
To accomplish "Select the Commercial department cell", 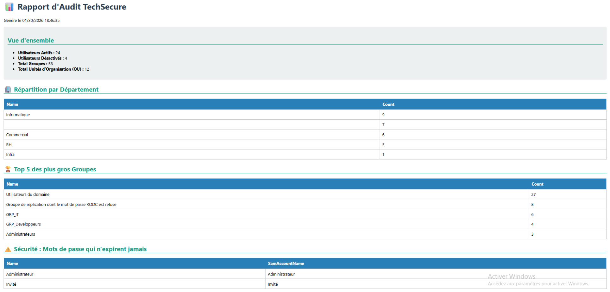I will tap(17, 135).
